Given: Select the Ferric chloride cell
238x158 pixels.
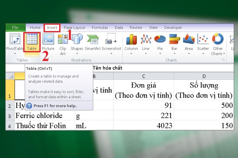Looking at the screenshot, I should [x=44, y=115].
